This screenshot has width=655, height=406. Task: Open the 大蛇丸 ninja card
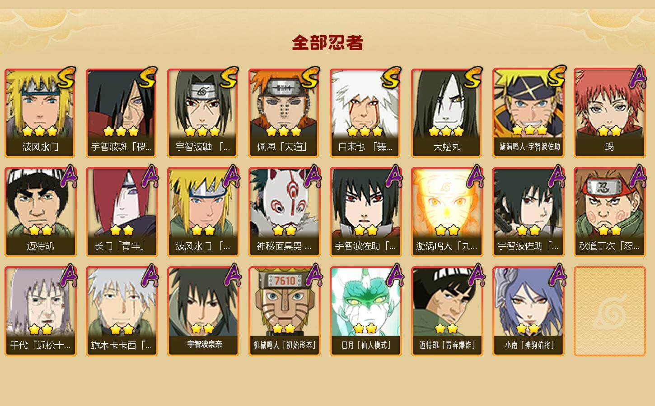click(x=447, y=113)
